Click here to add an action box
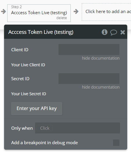The image size is (131, 152). pyautogui.click(x=106, y=12)
